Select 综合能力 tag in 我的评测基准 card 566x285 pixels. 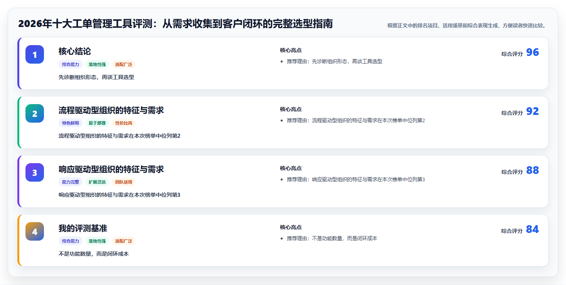point(71,241)
